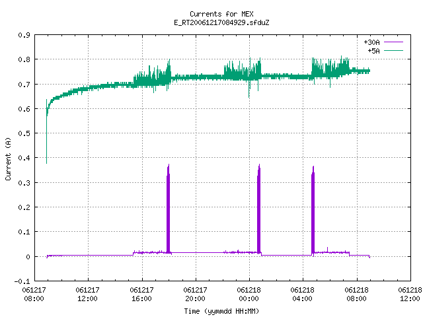
Task: Click the green +5A legend line sample
Action: click(x=394, y=50)
